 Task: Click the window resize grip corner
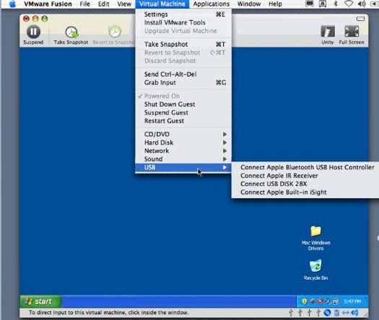[x=365, y=314]
